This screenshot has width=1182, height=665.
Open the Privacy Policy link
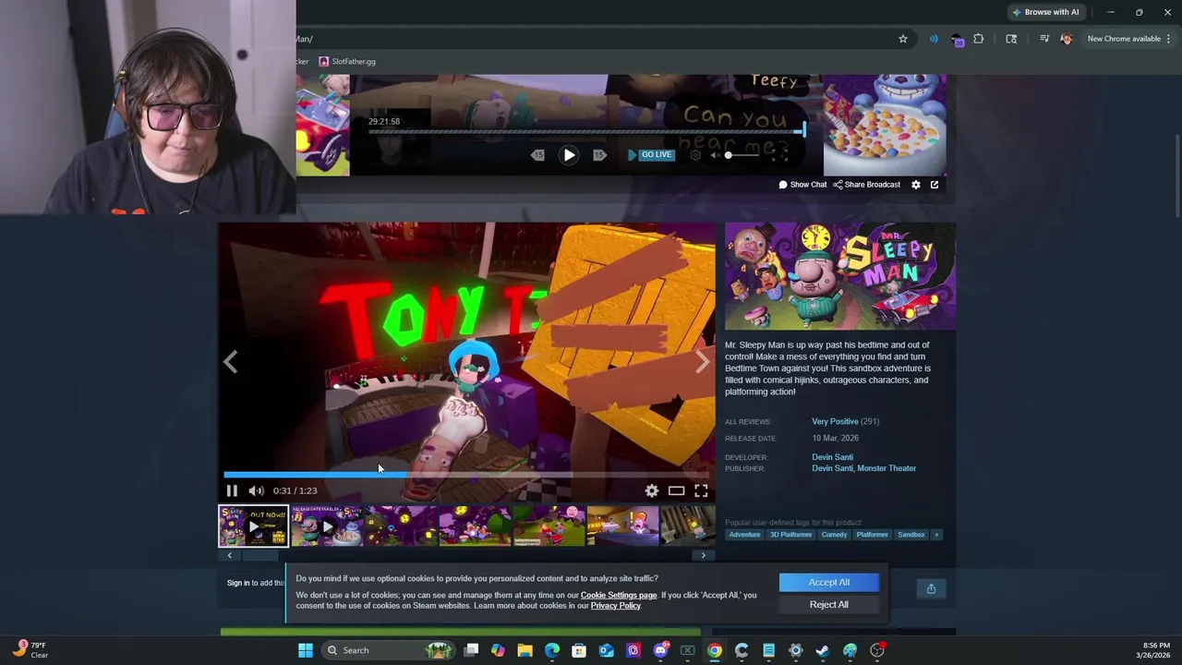[x=616, y=606]
